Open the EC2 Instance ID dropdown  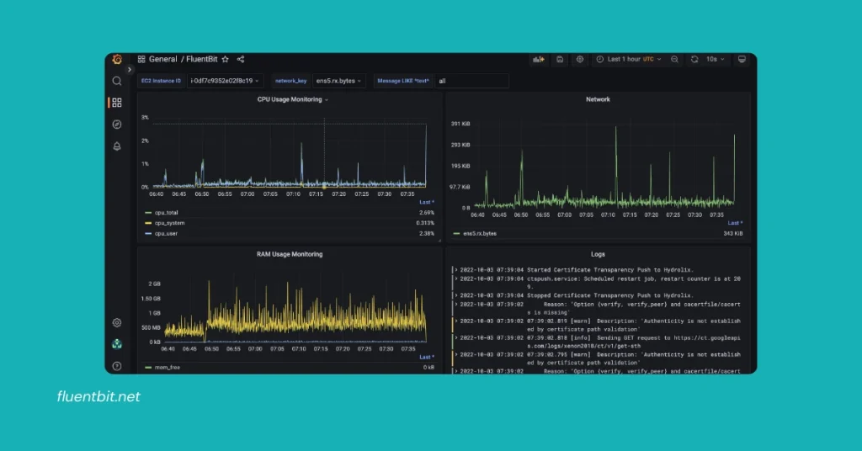pos(225,81)
